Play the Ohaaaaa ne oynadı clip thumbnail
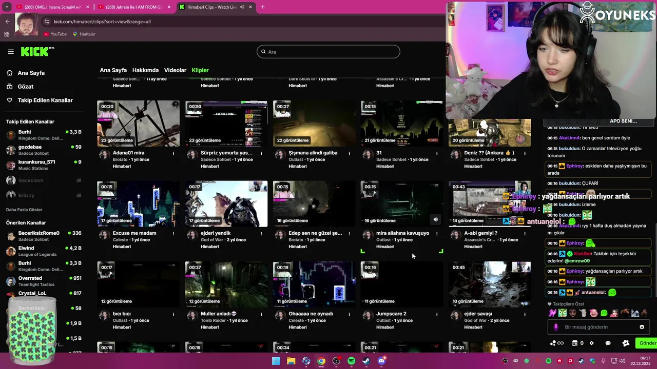The height and width of the screenshot is (369, 657). coord(314,284)
